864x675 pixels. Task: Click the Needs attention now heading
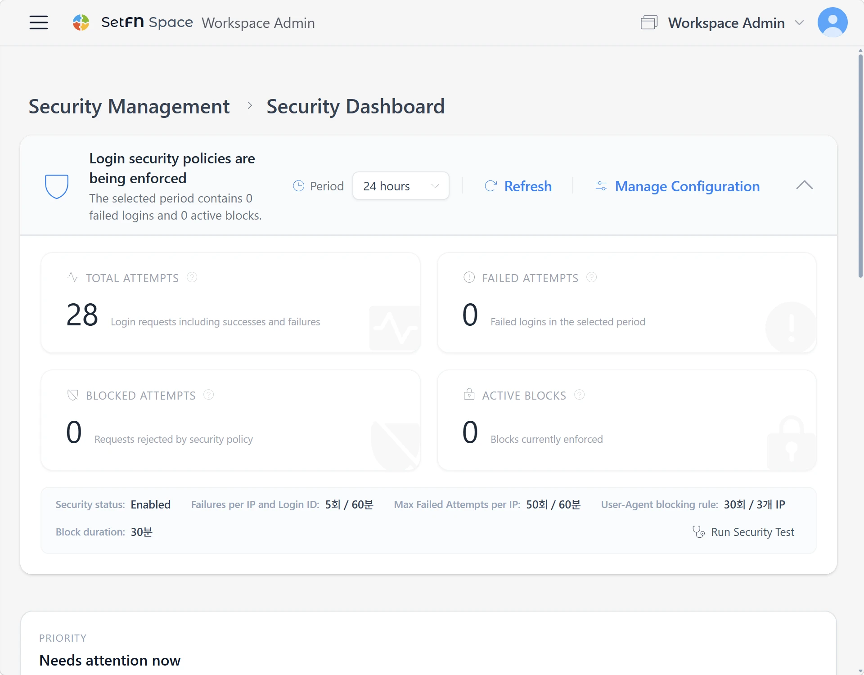point(110,660)
